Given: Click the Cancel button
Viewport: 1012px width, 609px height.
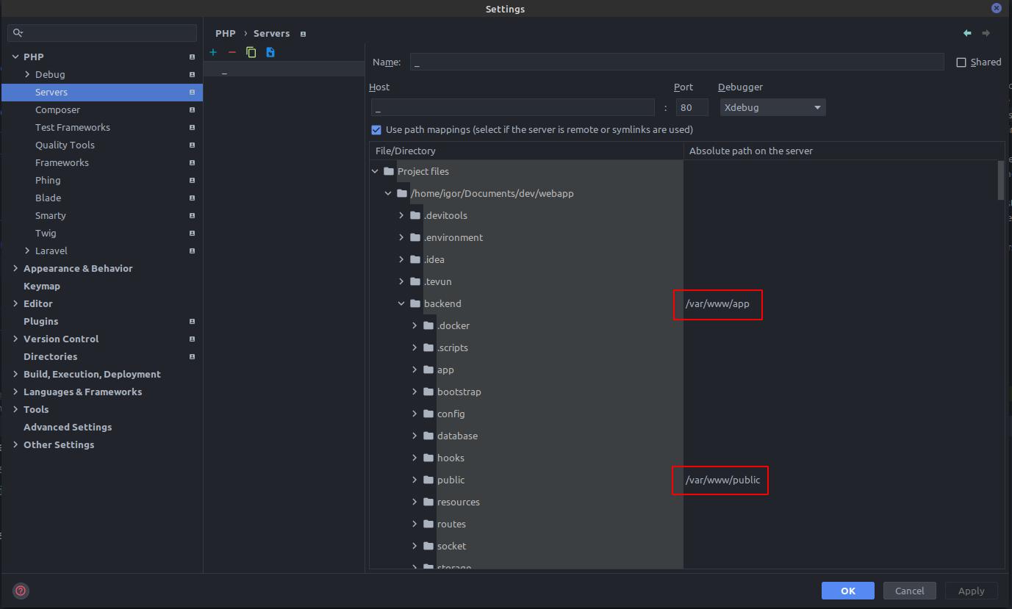Looking at the screenshot, I should 910,591.
